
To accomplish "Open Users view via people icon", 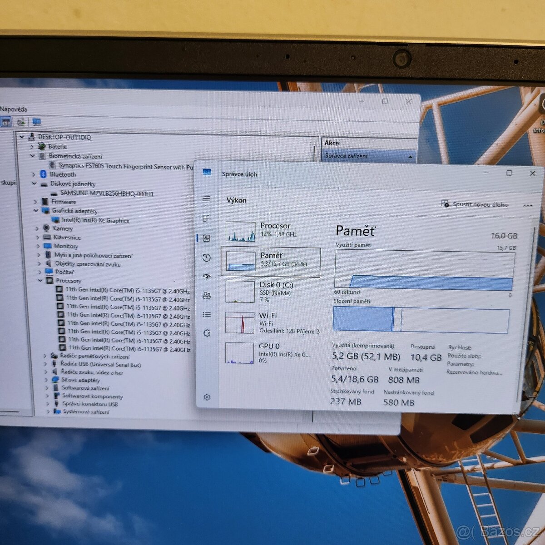I will 207,296.
